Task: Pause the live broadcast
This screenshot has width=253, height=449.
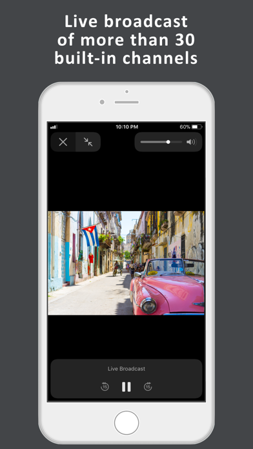Action: coord(126,386)
